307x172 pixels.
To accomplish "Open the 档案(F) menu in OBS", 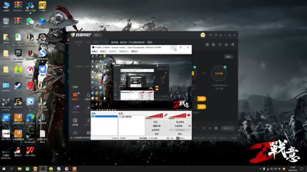I will click(x=95, y=51).
